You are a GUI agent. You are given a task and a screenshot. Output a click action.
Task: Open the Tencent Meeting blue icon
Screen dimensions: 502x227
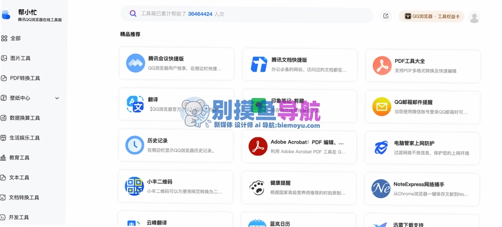click(x=136, y=63)
